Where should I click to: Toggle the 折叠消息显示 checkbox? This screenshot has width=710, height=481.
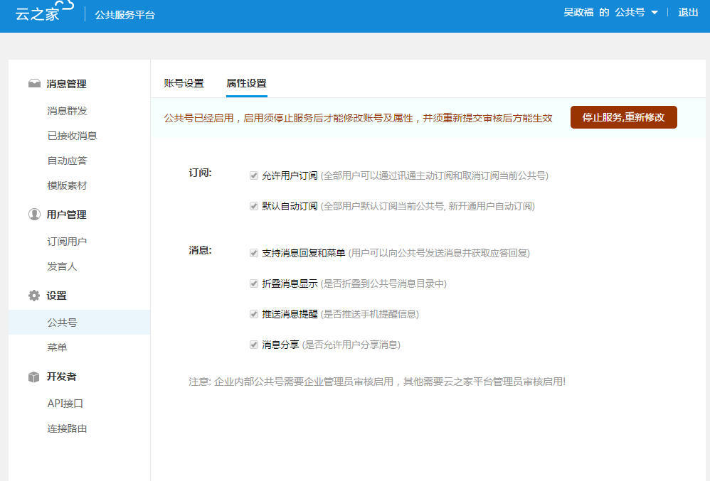click(254, 283)
